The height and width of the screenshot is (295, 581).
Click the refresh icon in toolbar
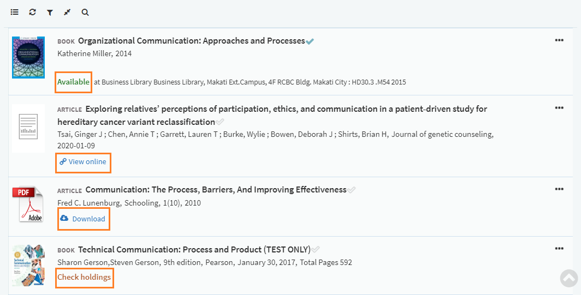(33, 12)
